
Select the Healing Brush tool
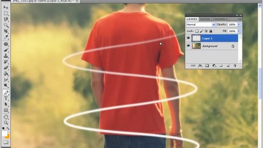click(x=6, y=44)
